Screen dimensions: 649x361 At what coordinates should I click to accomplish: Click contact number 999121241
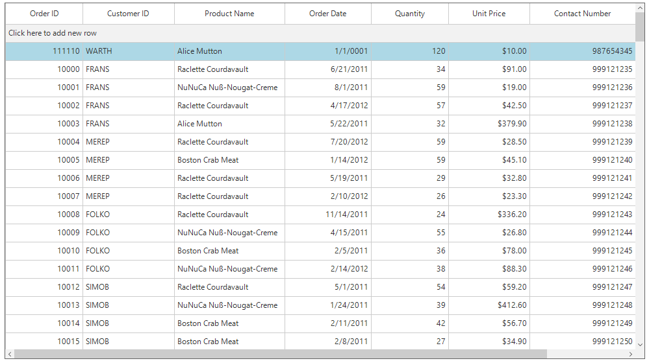coord(582,178)
